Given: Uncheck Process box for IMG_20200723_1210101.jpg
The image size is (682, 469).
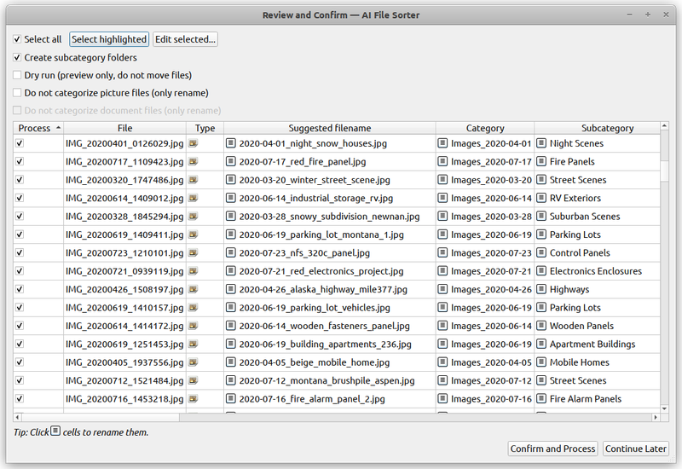Looking at the screenshot, I should click(x=20, y=252).
